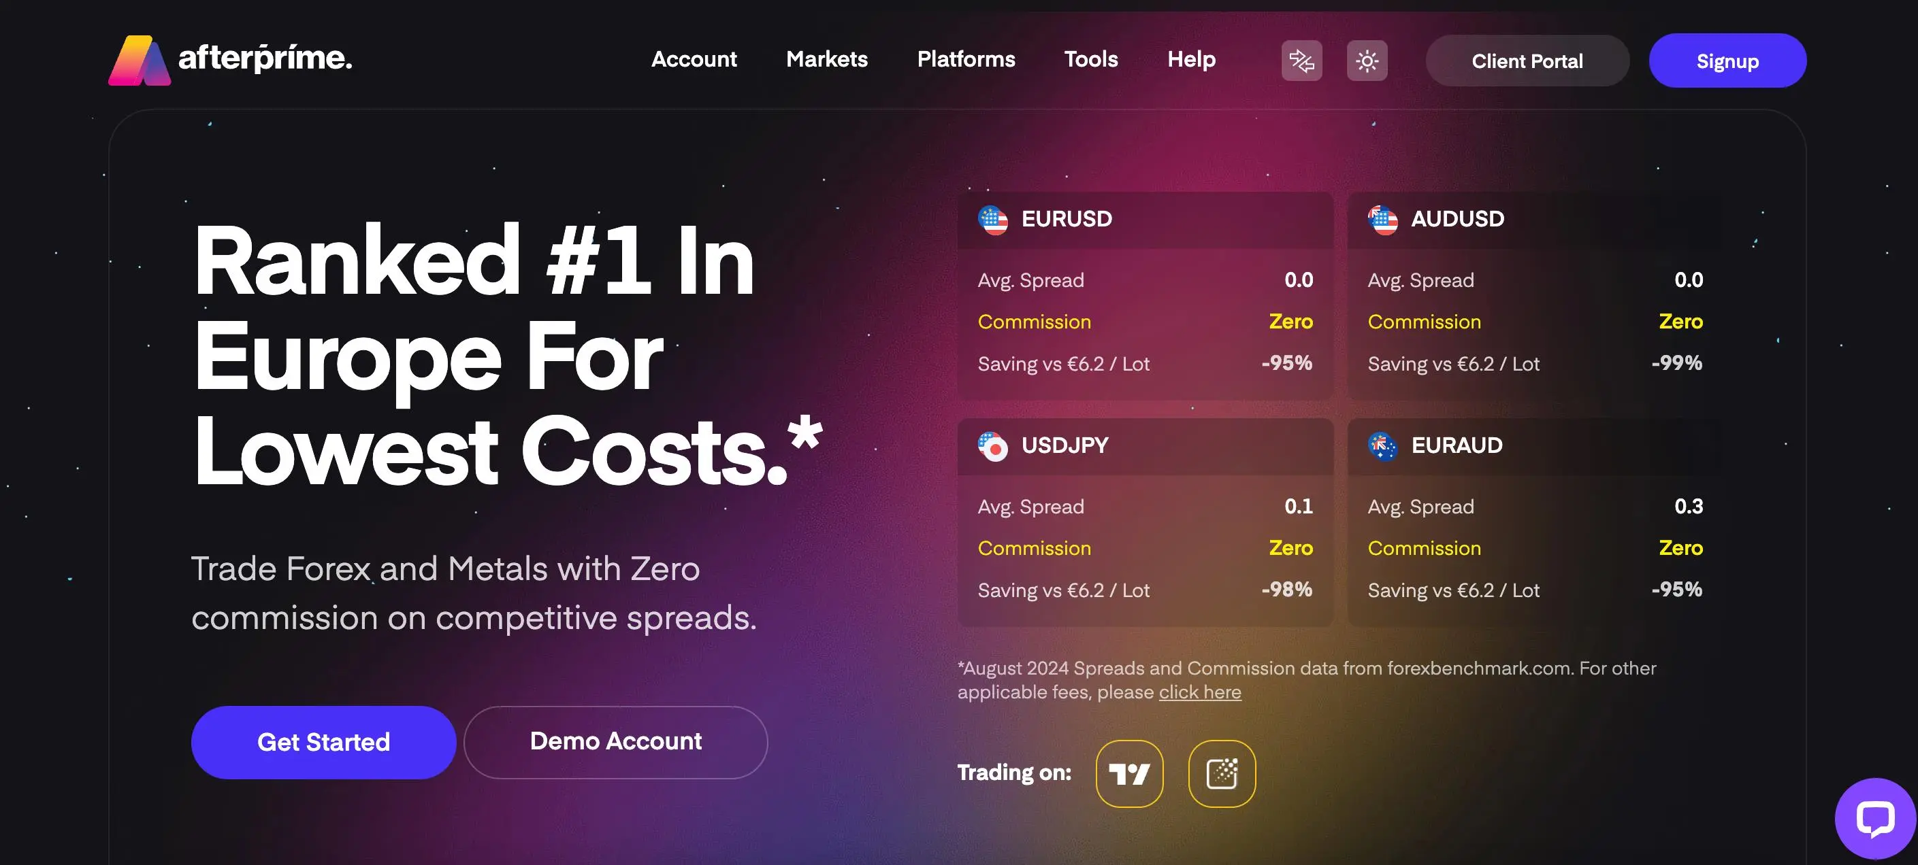
Task: Go to the Client Portal
Action: (1527, 61)
